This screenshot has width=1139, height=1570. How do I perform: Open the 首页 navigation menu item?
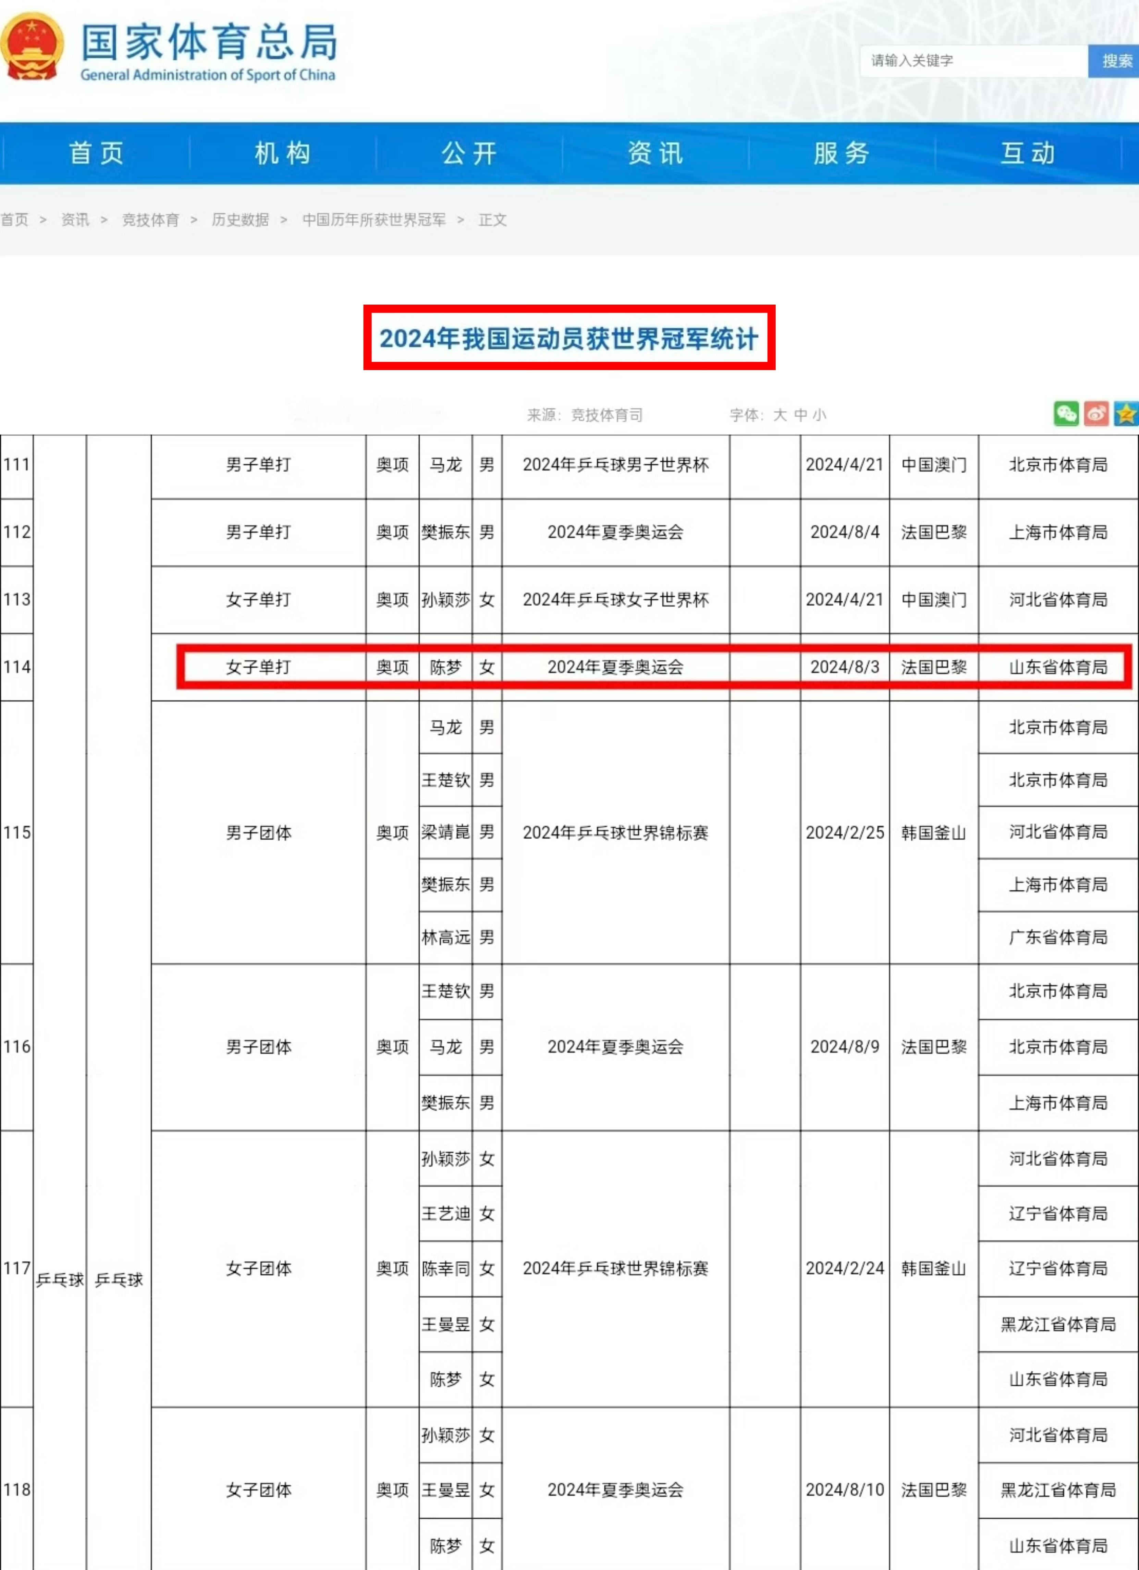96,153
